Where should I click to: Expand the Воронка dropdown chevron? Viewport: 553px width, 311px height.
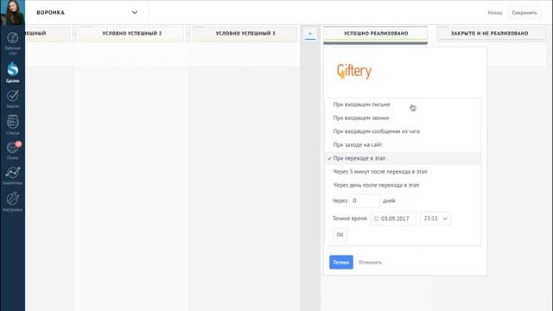point(135,12)
